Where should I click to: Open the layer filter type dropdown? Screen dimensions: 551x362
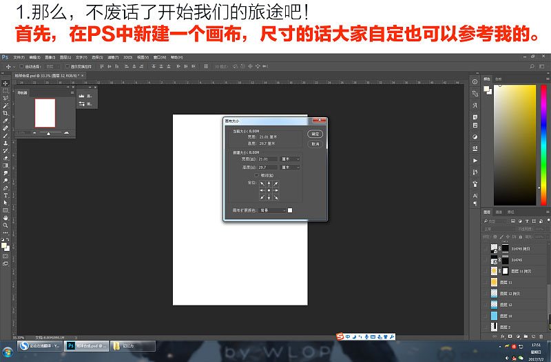[495, 221]
